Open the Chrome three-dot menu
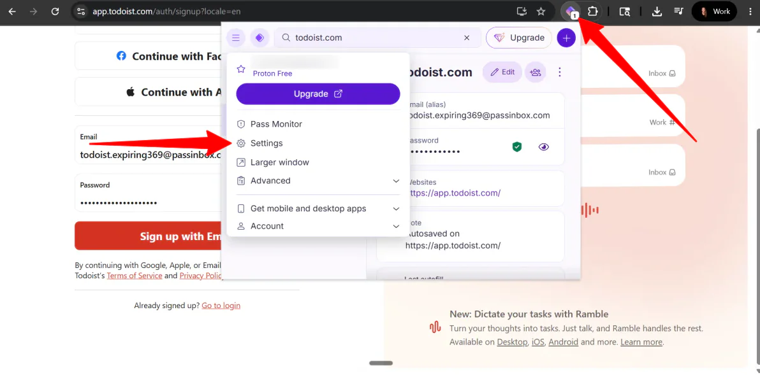760x375 pixels. point(750,11)
